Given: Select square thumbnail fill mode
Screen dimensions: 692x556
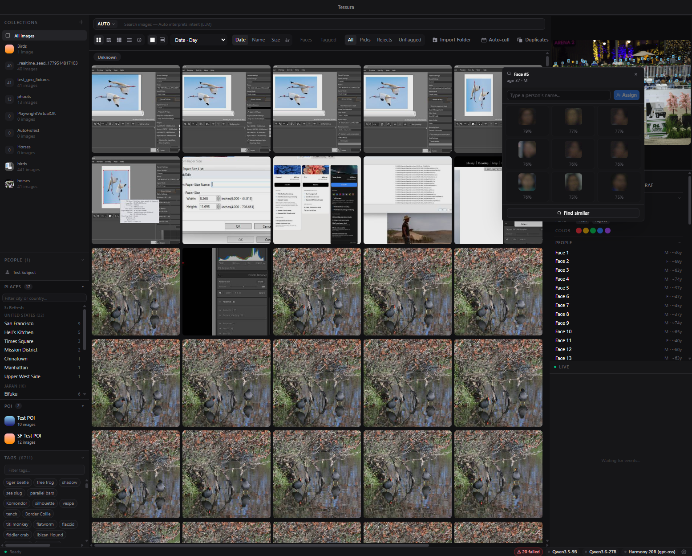Looking at the screenshot, I should (x=153, y=40).
